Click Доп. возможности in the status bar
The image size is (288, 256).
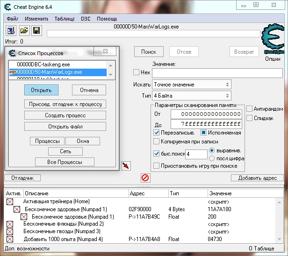[x=27, y=249]
